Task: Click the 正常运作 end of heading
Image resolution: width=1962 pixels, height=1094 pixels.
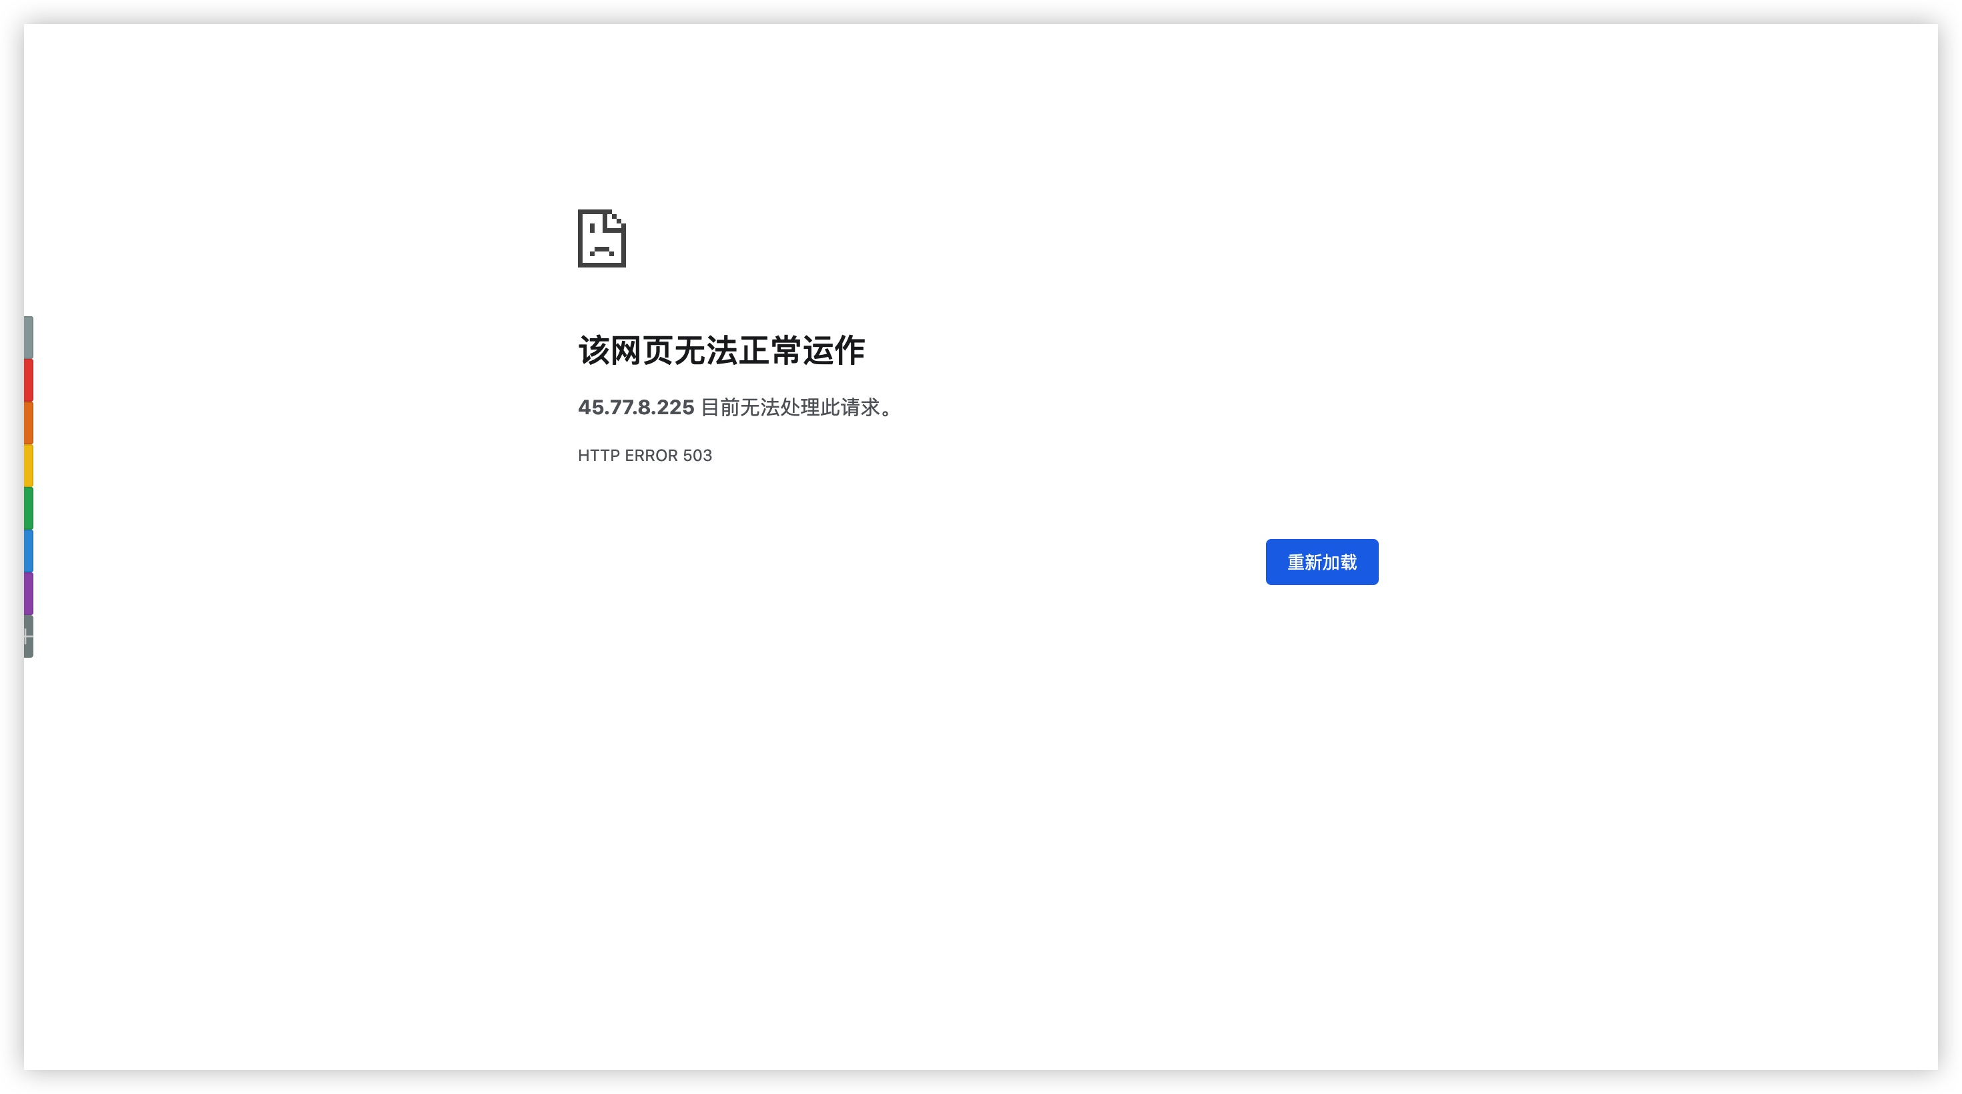Action: point(801,351)
